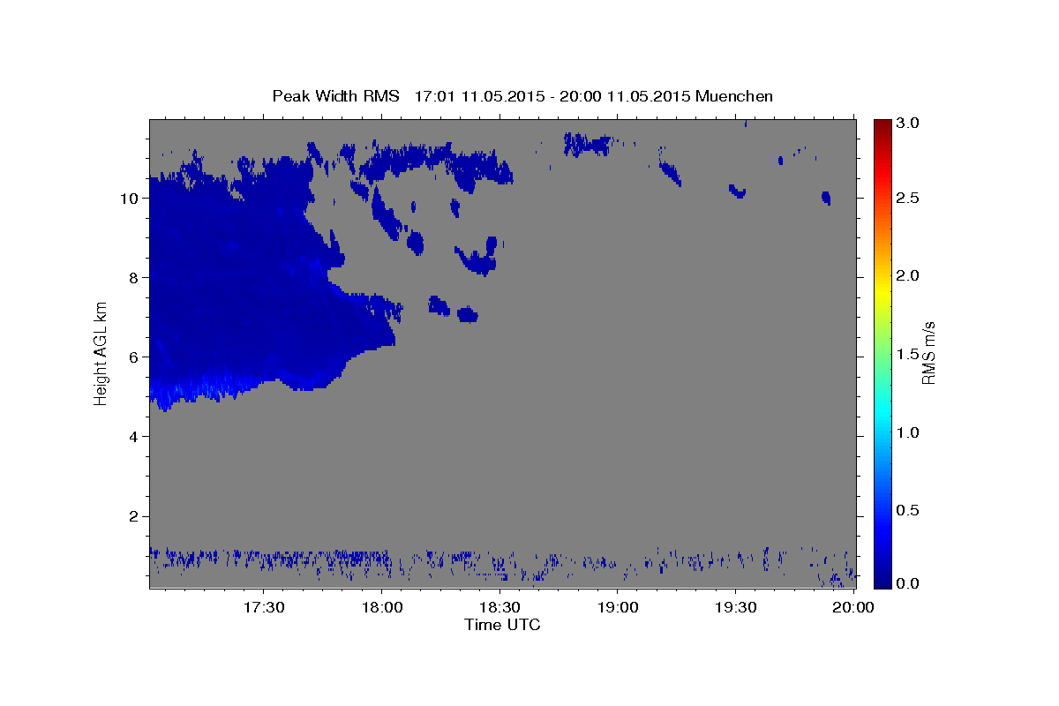Click the height tick label 10

[x=129, y=198]
